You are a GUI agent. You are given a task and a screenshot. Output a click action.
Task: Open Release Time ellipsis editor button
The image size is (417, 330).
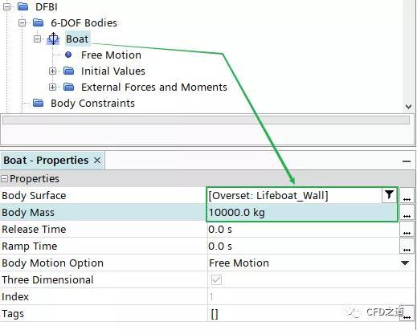(x=407, y=230)
